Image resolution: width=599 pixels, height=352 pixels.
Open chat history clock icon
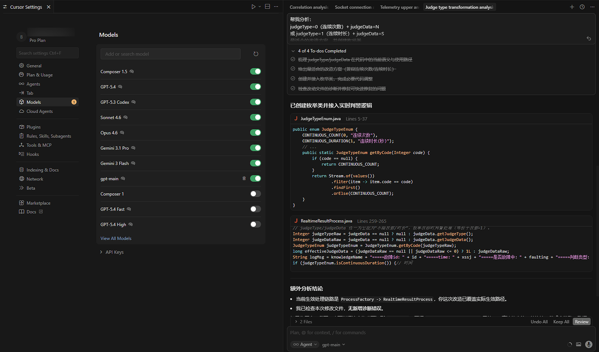tap(582, 7)
